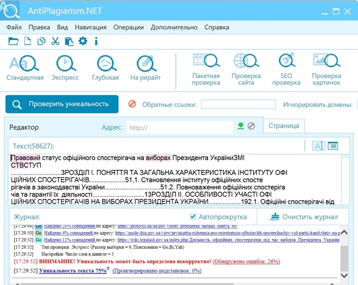
Task: Open the Файл menu
Action: pos(14,27)
